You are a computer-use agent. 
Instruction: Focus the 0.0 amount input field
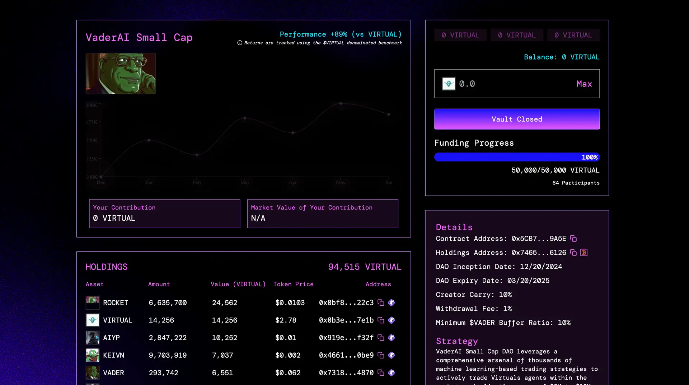pos(513,84)
